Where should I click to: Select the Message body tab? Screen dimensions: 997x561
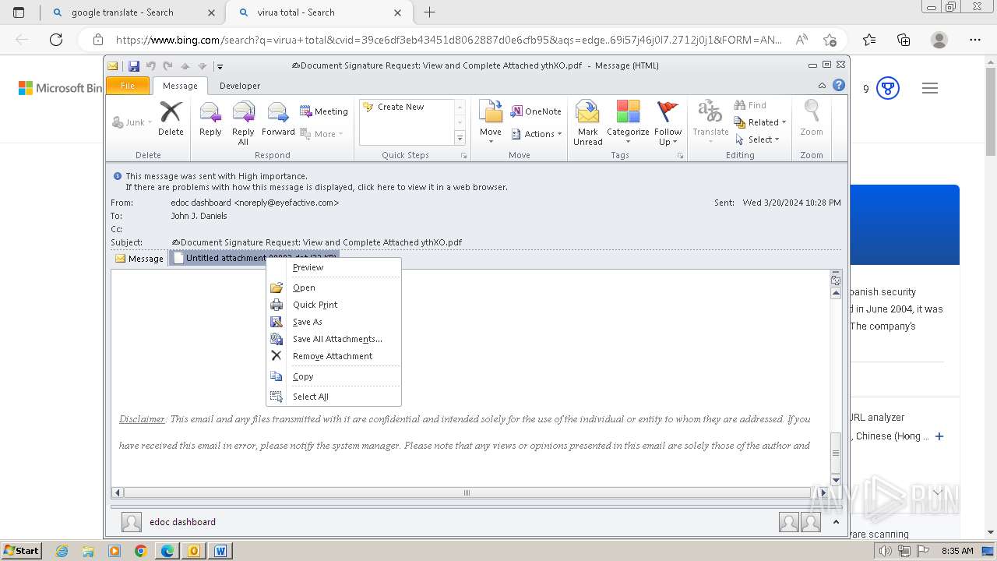point(139,259)
